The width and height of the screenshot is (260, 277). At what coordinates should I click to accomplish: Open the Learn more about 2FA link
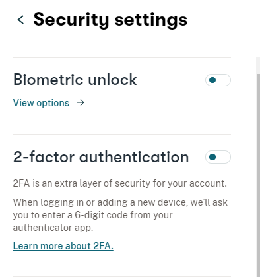pos(63,246)
